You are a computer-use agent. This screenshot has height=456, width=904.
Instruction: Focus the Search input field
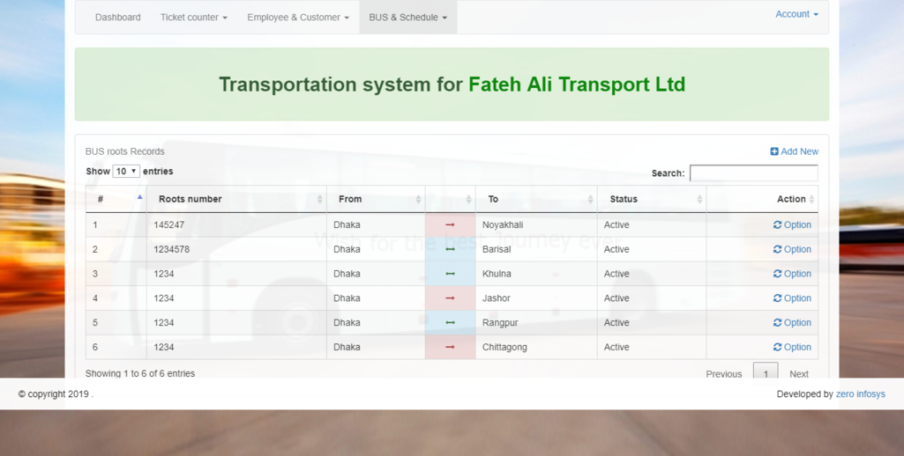click(753, 173)
